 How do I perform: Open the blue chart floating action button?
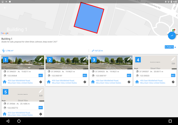tap(172, 35)
